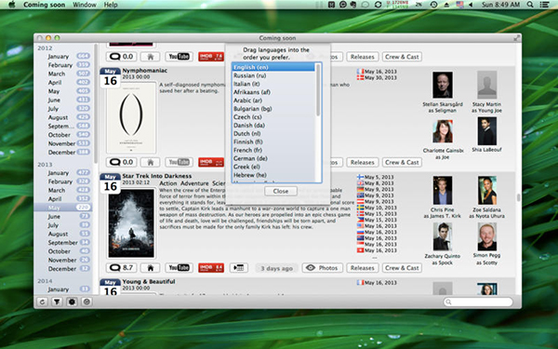Select Russian (ru) in the language list
The width and height of the screenshot is (558, 349).
273,75
